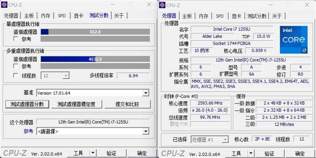Open the 基准 Version 17.01.64 dropdown
Viewport: 316px width, 158px height.
[x=93, y=93]
